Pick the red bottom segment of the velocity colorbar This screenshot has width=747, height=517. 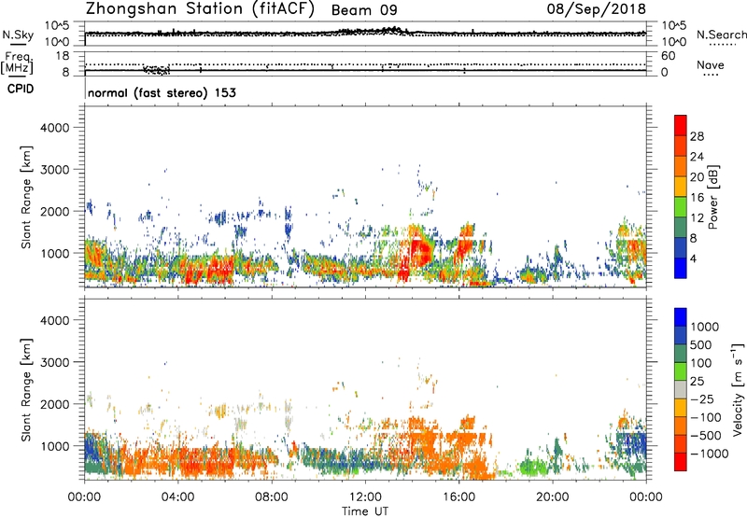[681, 462]
